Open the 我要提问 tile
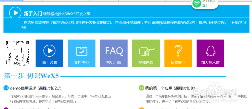Screen dimensions: 252x109 click(x=178, y=53)
